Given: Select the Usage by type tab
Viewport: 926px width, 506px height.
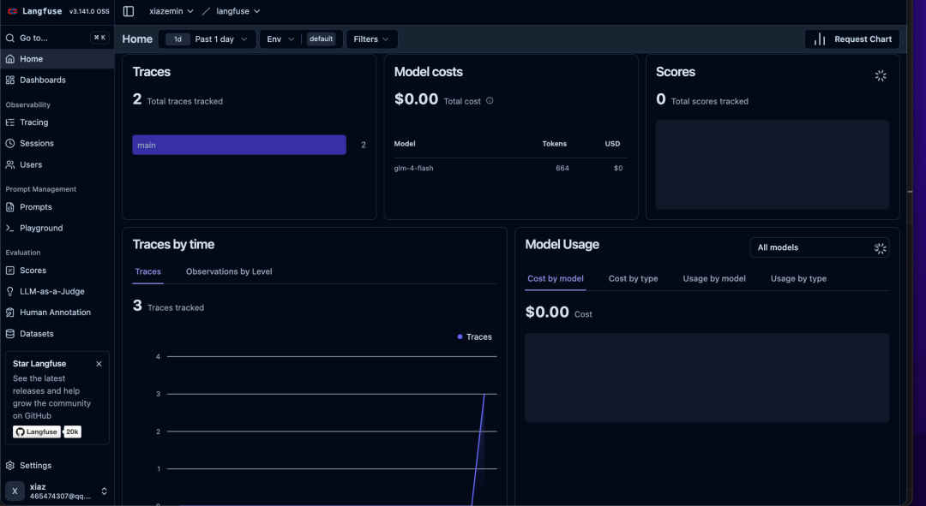Looking at the screenshot, I should tap(798, 278).
